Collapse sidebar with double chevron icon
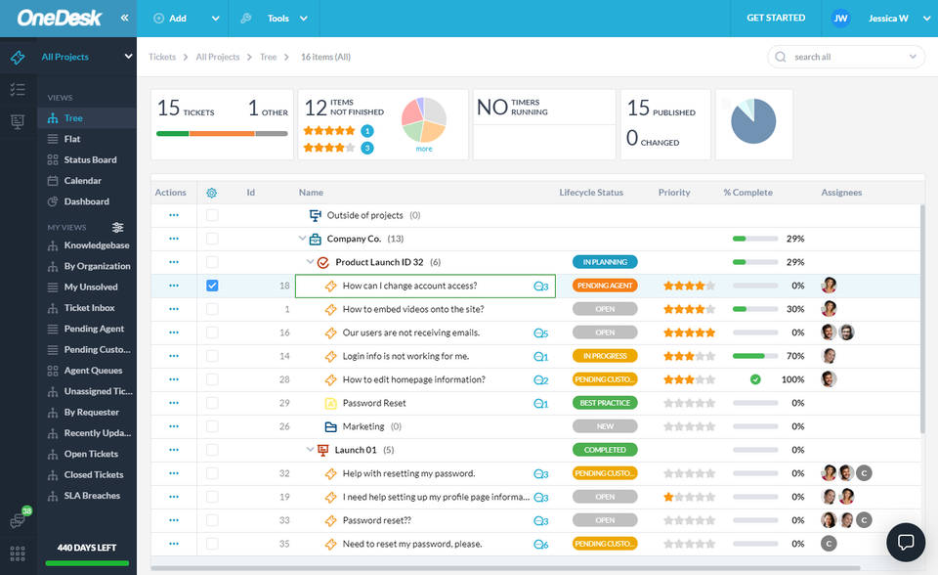Viewport: 938px width, 575px height. coord(124,19)
